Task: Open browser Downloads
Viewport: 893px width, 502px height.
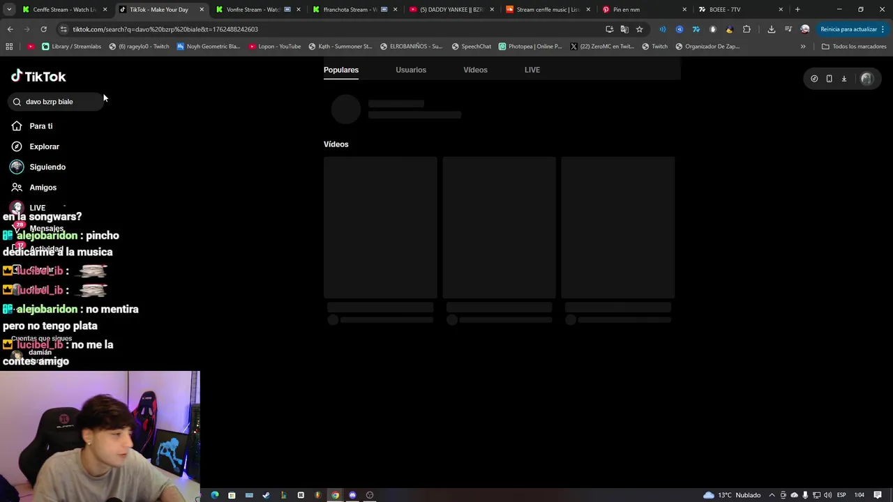Action: point(771,29)
